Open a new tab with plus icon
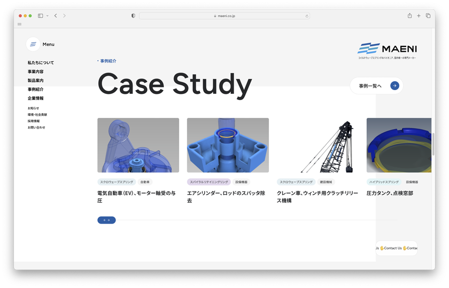 click(419, 16)
